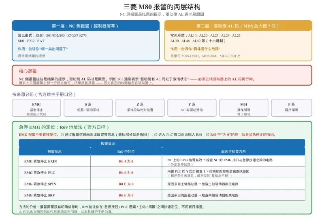Image resolution: width=324 pixels, height=221 pixels.
Task: Click the red heading 核心逻辑
Action: (x=28, y=72)
